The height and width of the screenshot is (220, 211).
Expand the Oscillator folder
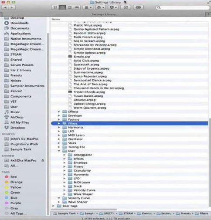pos(59,139)
